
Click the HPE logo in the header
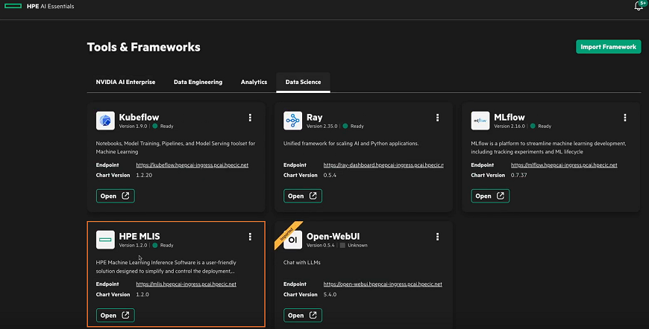pyautogui.click(x=13, y=6)
